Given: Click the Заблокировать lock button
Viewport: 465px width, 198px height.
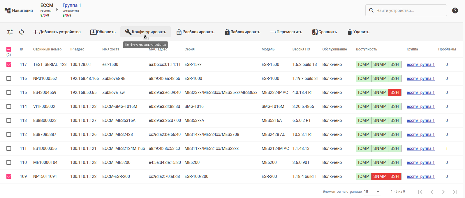Looking at the screenshot, I should tap(242, 32).
